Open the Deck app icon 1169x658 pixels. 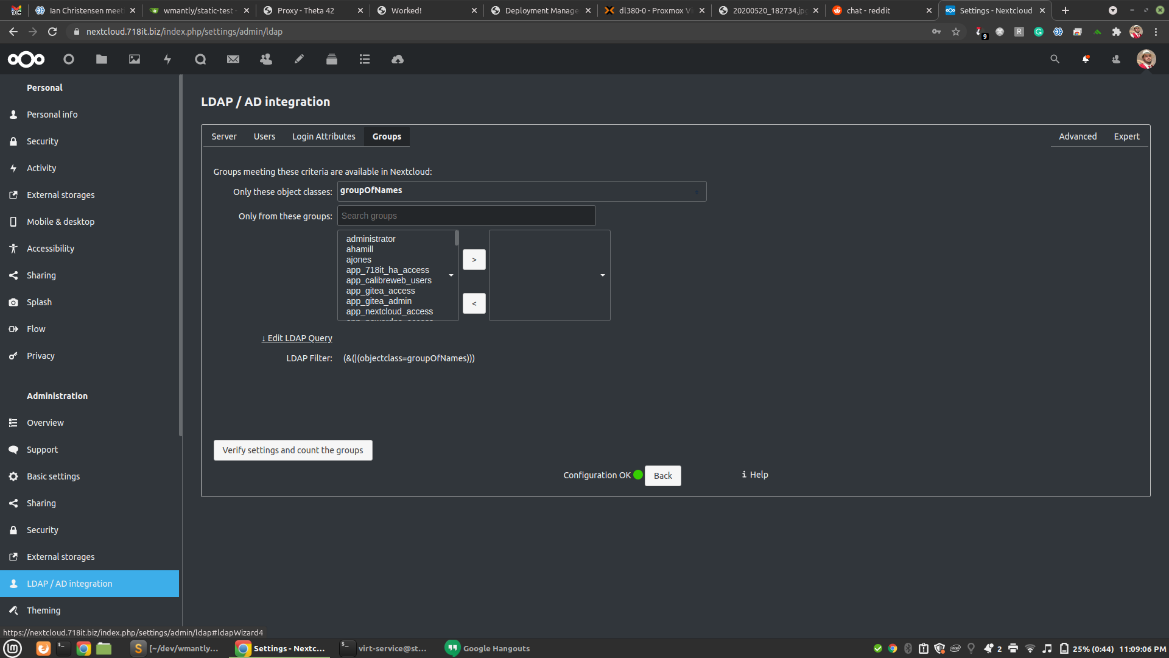332,59
